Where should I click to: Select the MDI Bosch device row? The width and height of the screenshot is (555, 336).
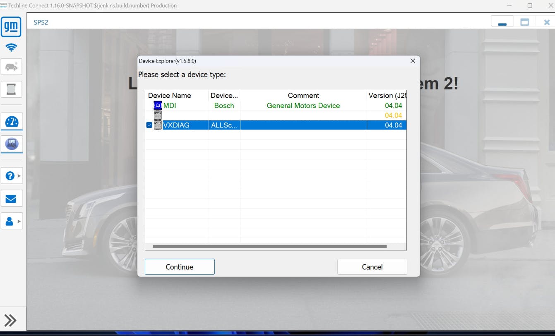point(224,106)
